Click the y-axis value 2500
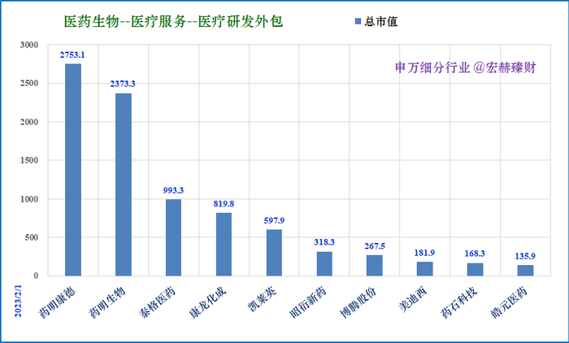Image resolution: width=569 pixels, height=343 pixels. (29, 84)
